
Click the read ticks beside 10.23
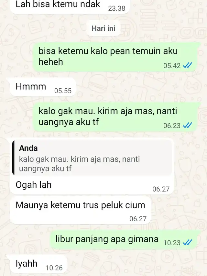[187, 243]
